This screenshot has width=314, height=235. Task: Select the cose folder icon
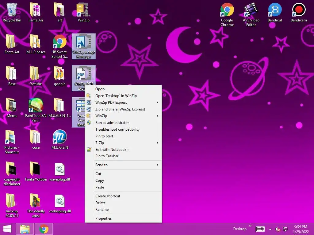(36, 140)
